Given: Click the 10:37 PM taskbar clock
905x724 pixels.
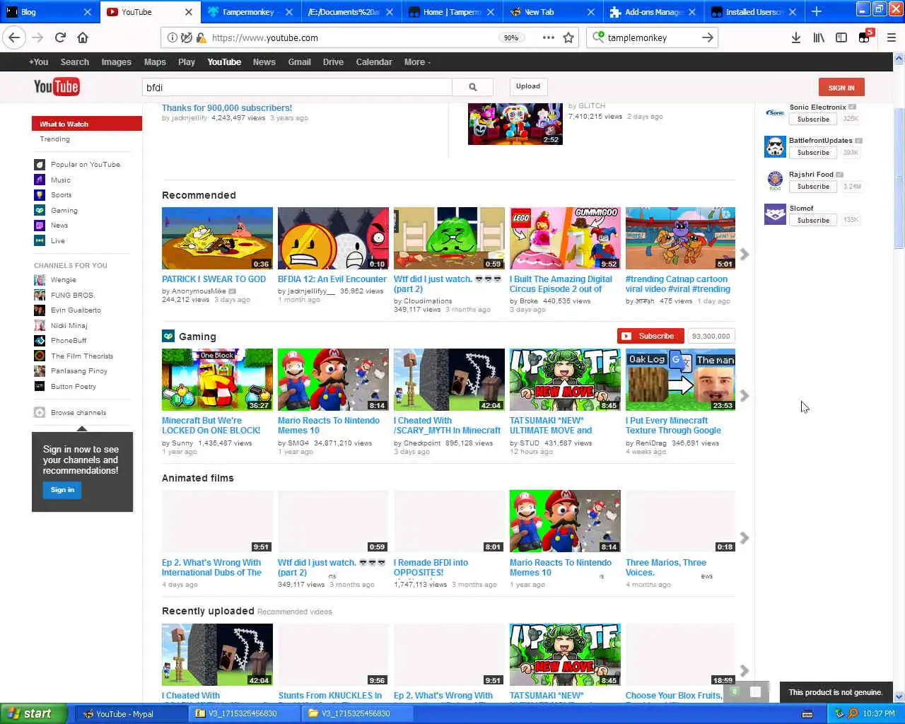Looking at the screenshot, I should (x=879, y=713).
